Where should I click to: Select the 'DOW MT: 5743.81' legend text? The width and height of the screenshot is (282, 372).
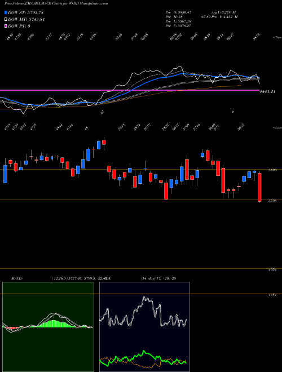tap(27, 20)
